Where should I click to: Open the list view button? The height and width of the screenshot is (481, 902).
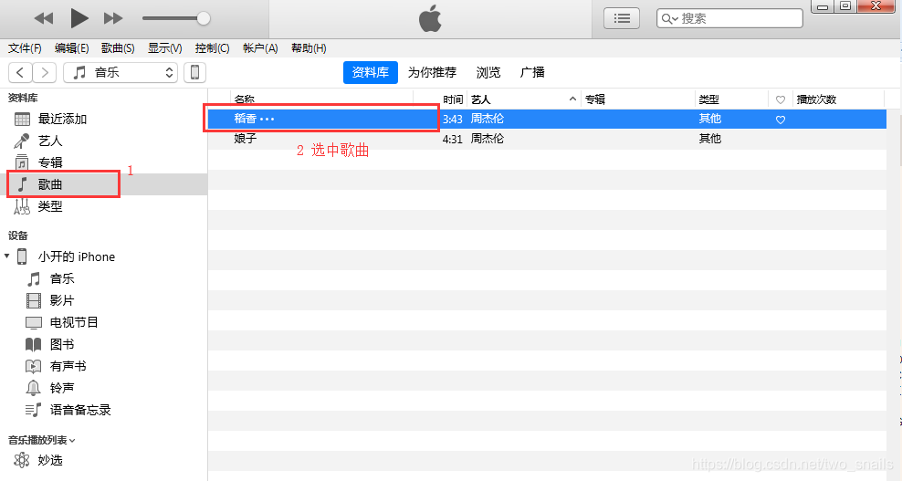(x=622, y=18)
